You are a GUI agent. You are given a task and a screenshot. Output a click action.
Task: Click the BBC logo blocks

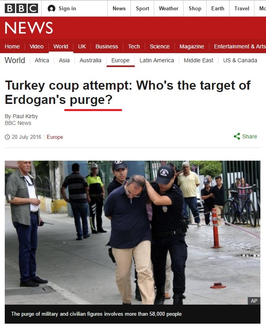click(x=21, y=8)
